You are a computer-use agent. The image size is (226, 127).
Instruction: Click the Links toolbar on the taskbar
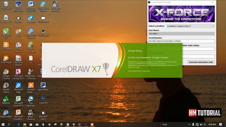(165, 125)
